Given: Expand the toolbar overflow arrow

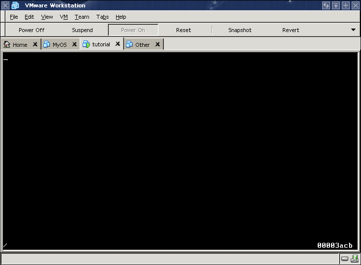Looking at the screenshot, I should 354,30.
